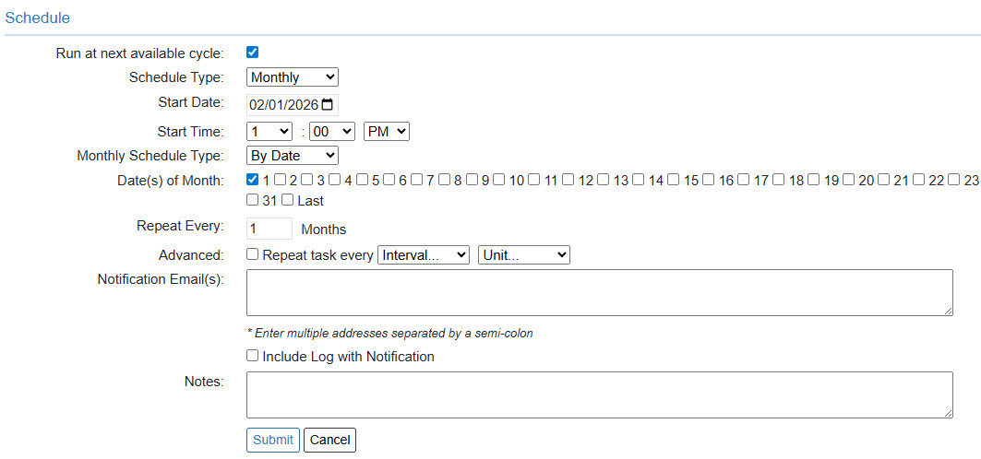
Task: Uncheck day 1 in Date(s) of Month
Action: [x=253, y=180]
